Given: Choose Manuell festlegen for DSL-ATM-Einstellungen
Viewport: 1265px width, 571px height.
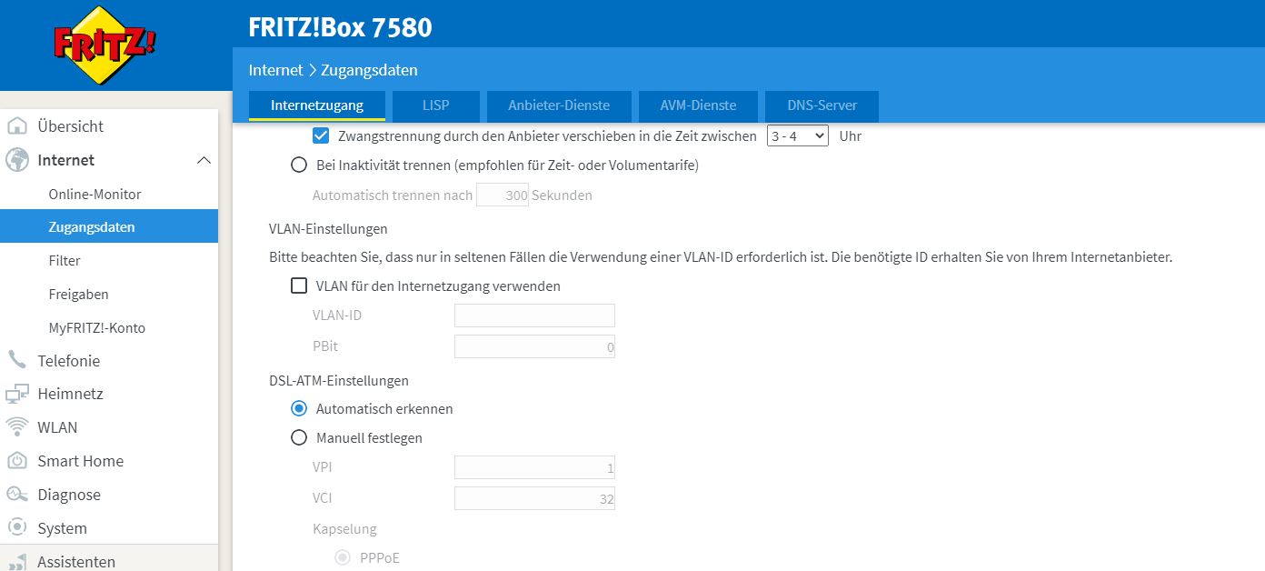Looking at the screenshot, I should 299,437.
